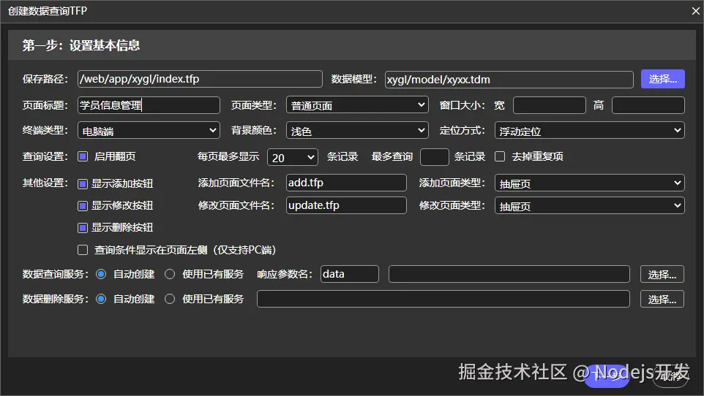Open the 修改页面类型 dropdown
The width and height of the screenshot is (704, 396).
(x=590, y=205)
